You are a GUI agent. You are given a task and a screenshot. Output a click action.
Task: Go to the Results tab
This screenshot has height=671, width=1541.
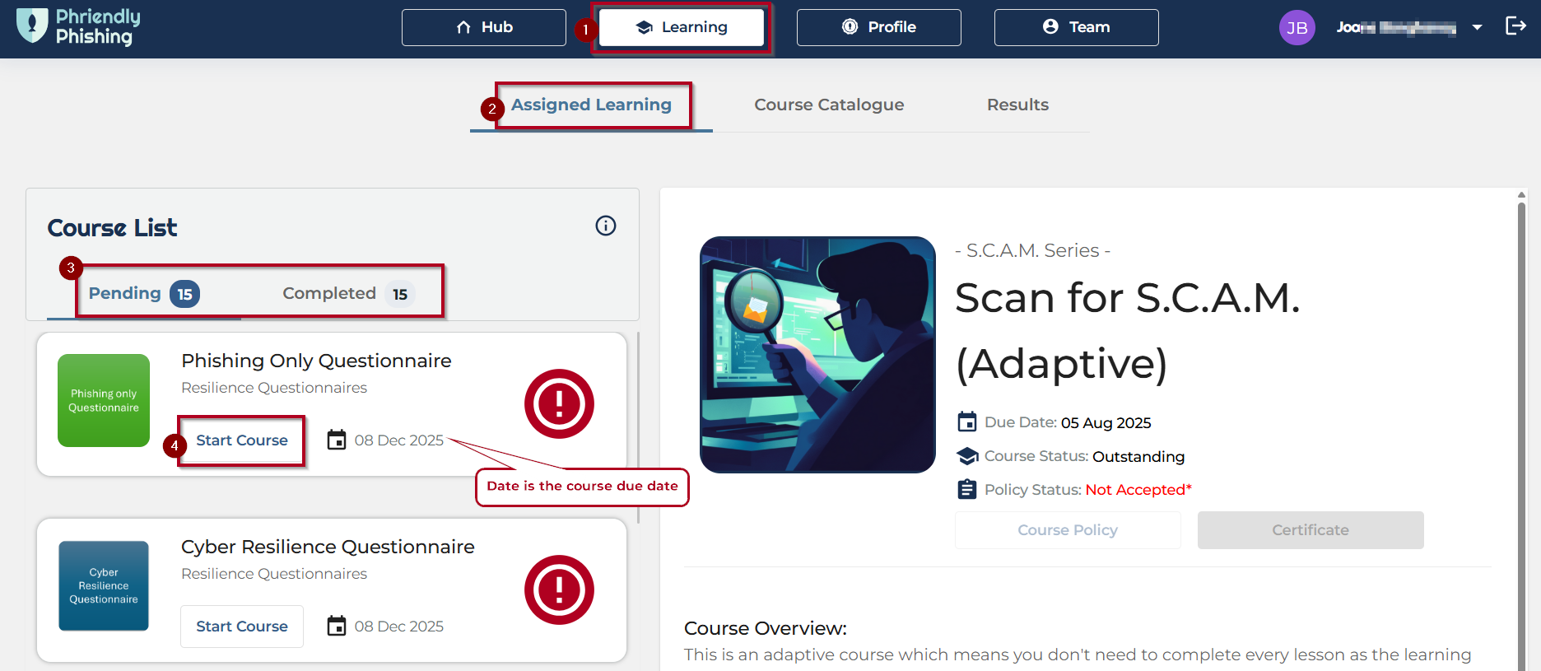point(1017,105)
